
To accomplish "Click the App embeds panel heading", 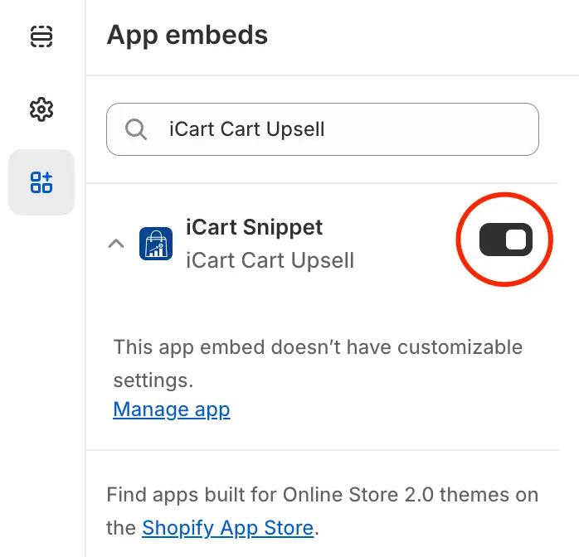I will point(187,36).
